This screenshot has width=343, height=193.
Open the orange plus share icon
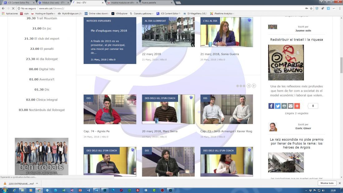coord(297,106)
